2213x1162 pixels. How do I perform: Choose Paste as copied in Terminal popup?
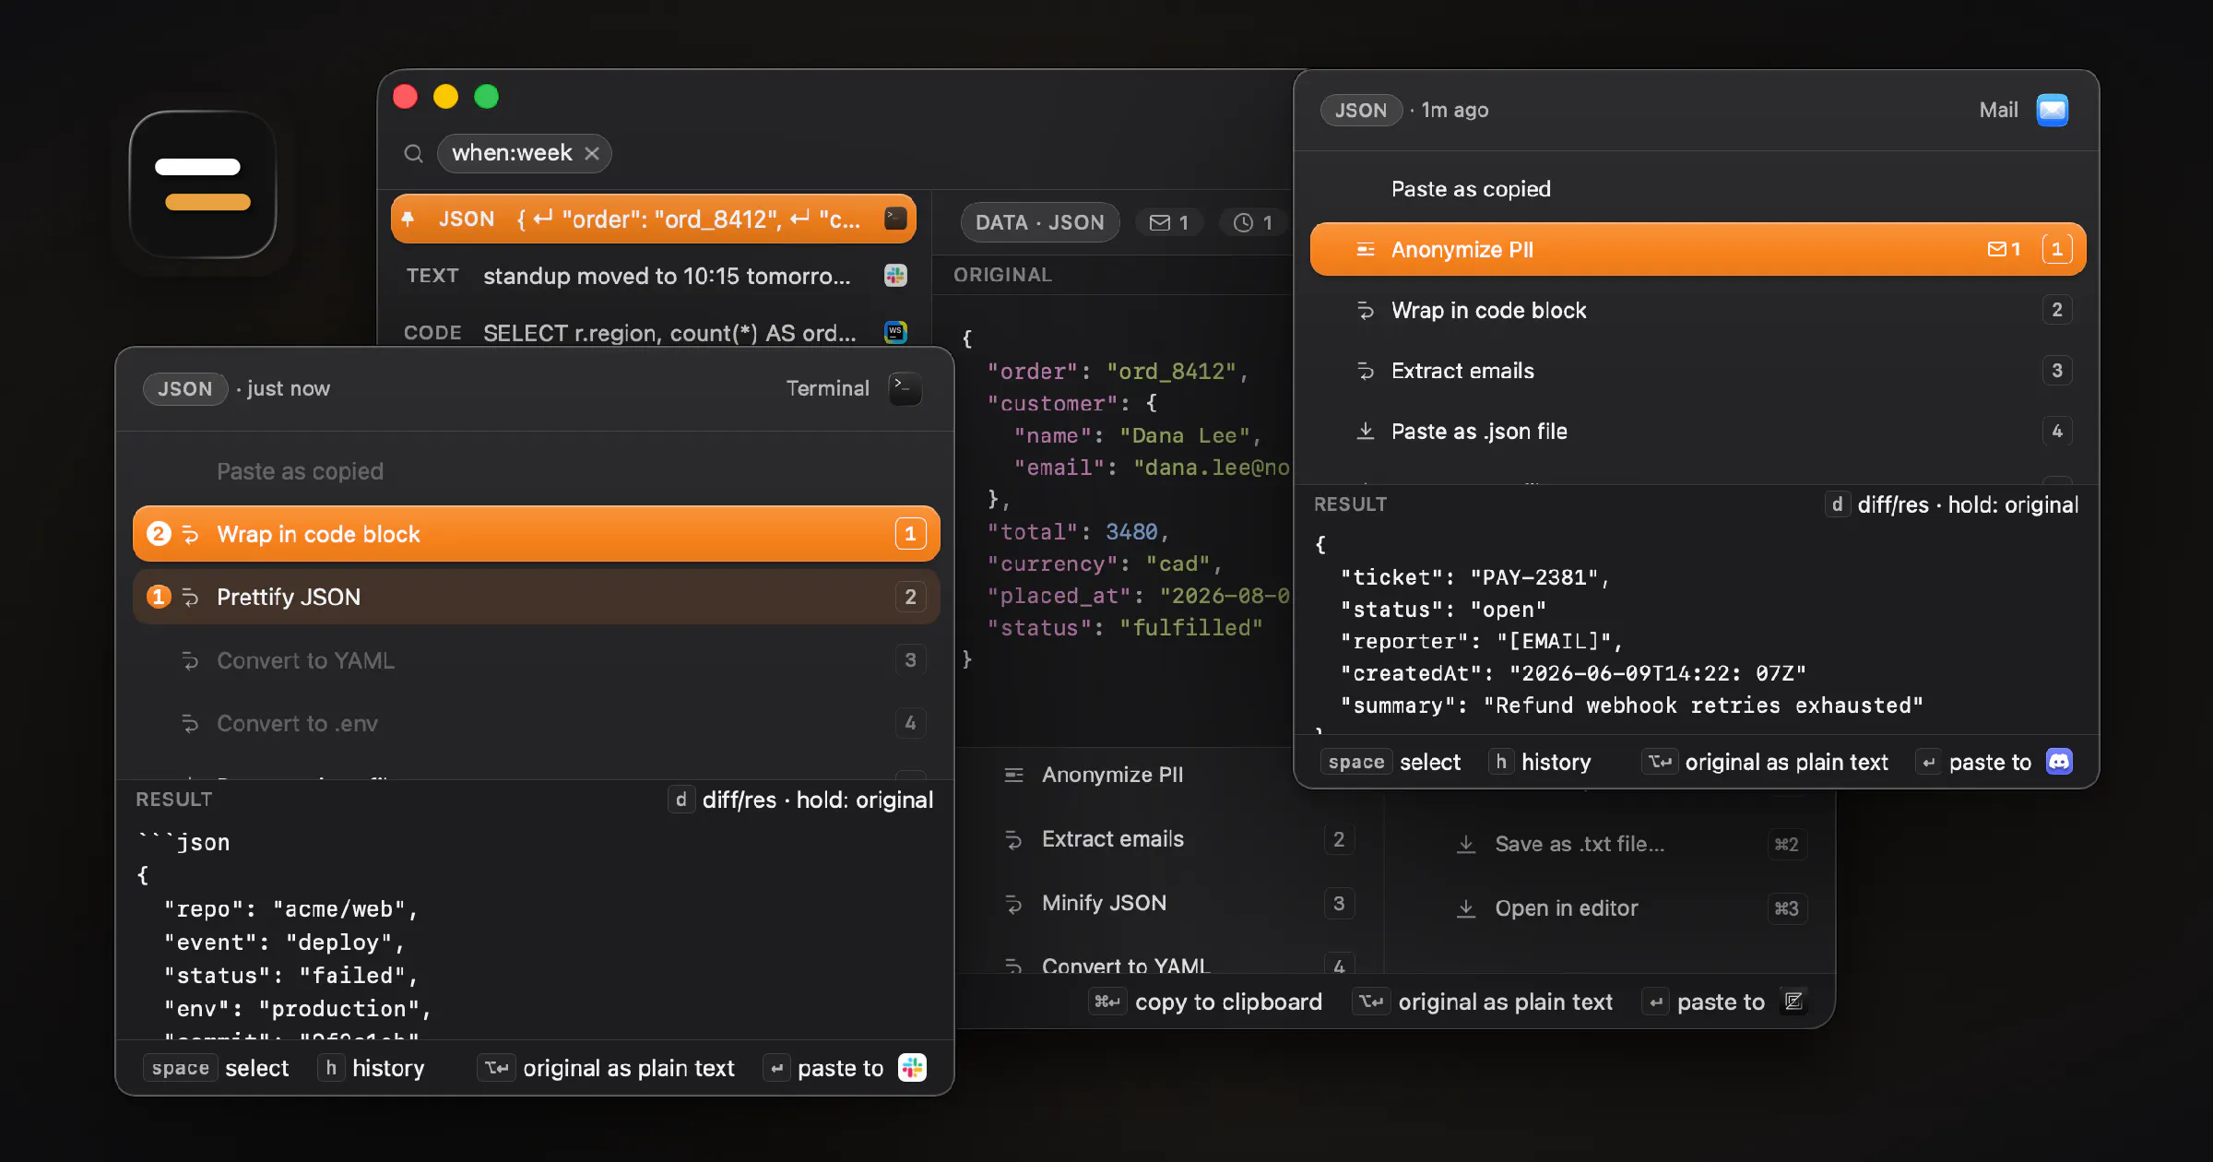point(536,471)
